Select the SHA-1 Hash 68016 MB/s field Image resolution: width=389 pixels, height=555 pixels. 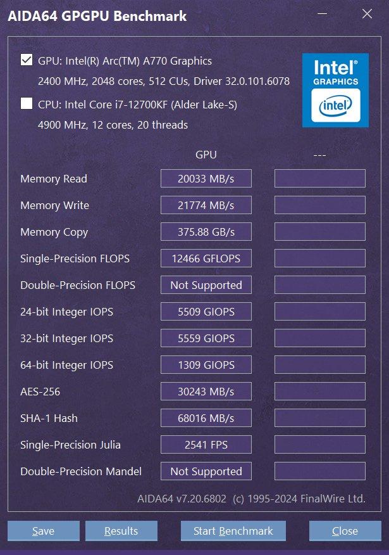(x=206, y=418)
